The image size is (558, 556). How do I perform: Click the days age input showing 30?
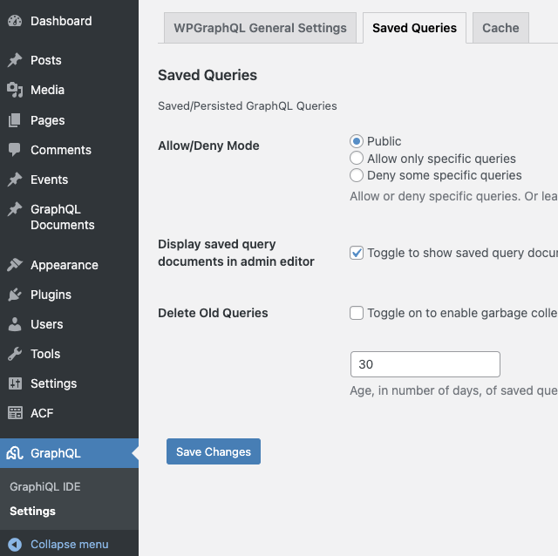pyautogui.click(x=425, y=364)
